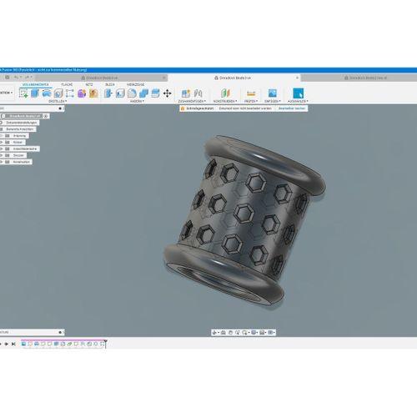The width and height of the screenshot is (417, 417).
Task: Open the Zusammenfügen dropdown menu
Action: click(192, 101)
